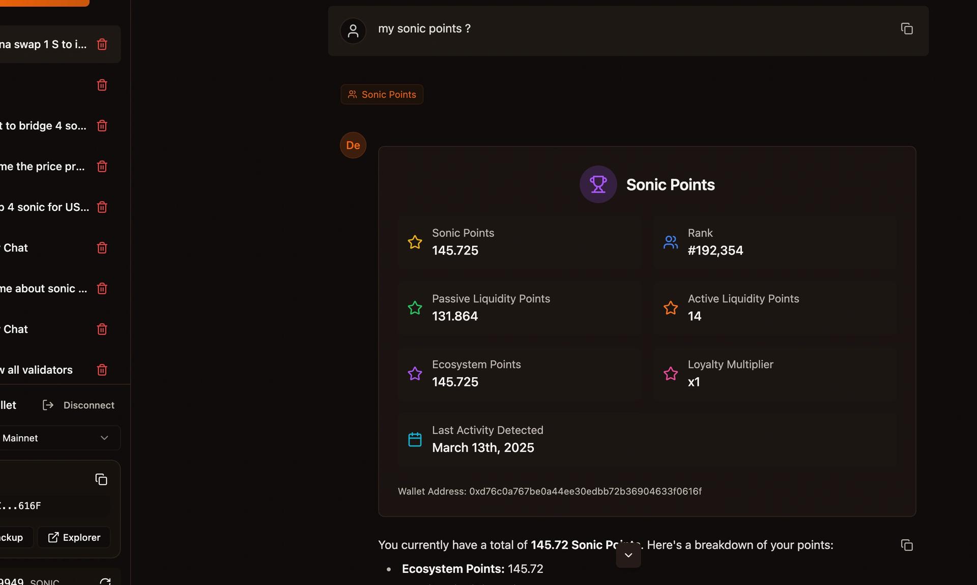Click the orange star beside Active Liquidity Points
The width and height of the screenshot is (977, 585).
click(x=671, y=308)
